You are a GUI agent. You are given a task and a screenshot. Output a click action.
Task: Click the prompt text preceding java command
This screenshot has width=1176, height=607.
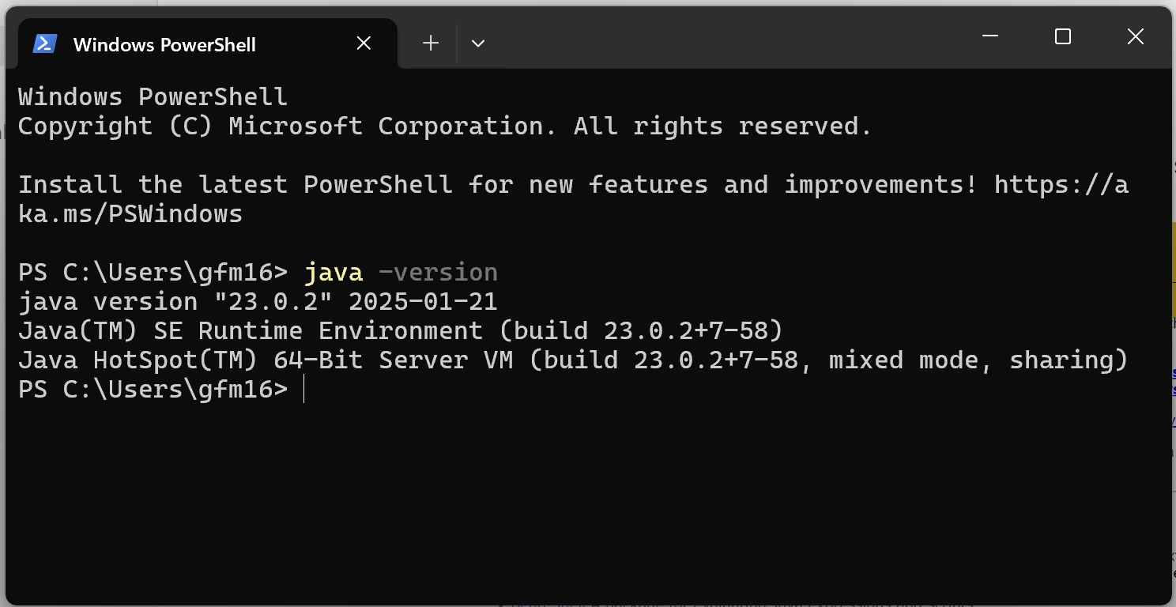(153, 273)
